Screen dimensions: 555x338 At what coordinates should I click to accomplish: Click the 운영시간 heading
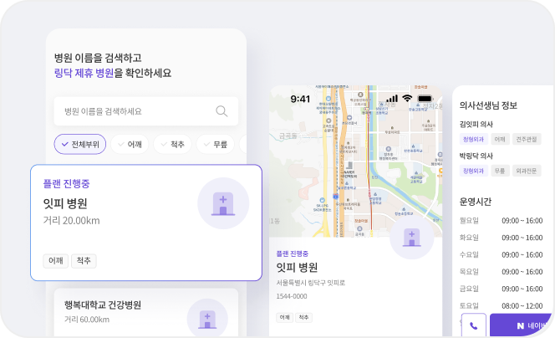pos(476,202)
